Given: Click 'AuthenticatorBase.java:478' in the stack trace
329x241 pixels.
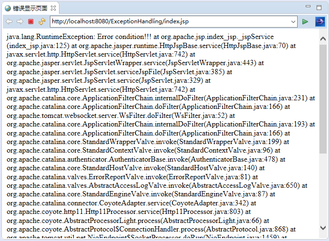Looking at the screenshot, I should 233,159.
